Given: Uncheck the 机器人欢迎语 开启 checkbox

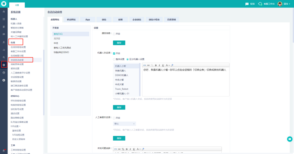Looking at the screenshot, I should 114,53.
